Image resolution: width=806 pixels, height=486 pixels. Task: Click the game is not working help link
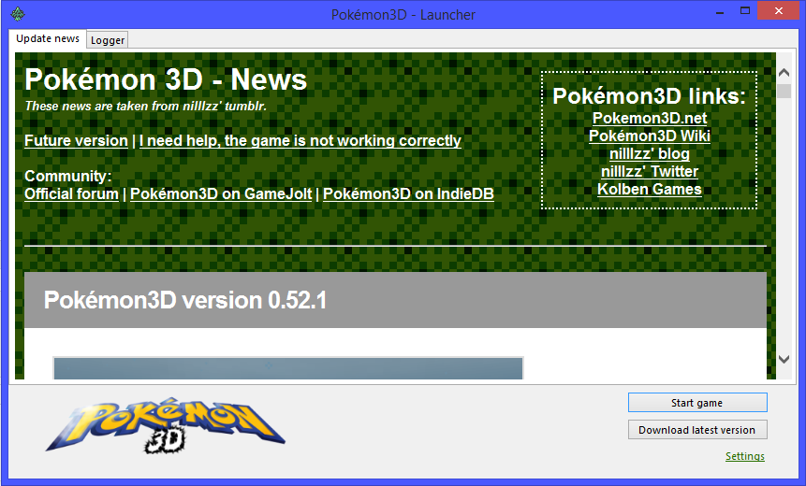[300, 141]
